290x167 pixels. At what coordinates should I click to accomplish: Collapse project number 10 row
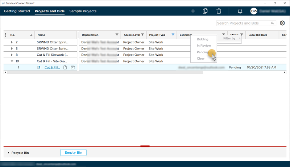pos(12,61)
